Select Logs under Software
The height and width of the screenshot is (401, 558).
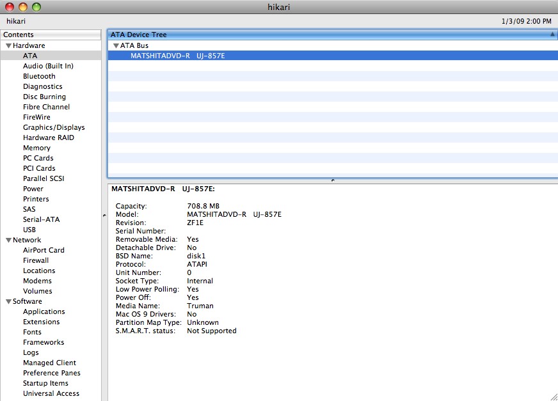[x=31, y=352]
